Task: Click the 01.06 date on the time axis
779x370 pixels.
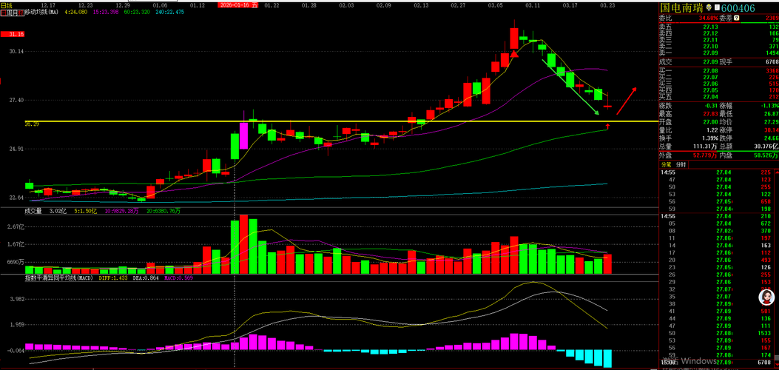Action: click(x=161, y=5)
